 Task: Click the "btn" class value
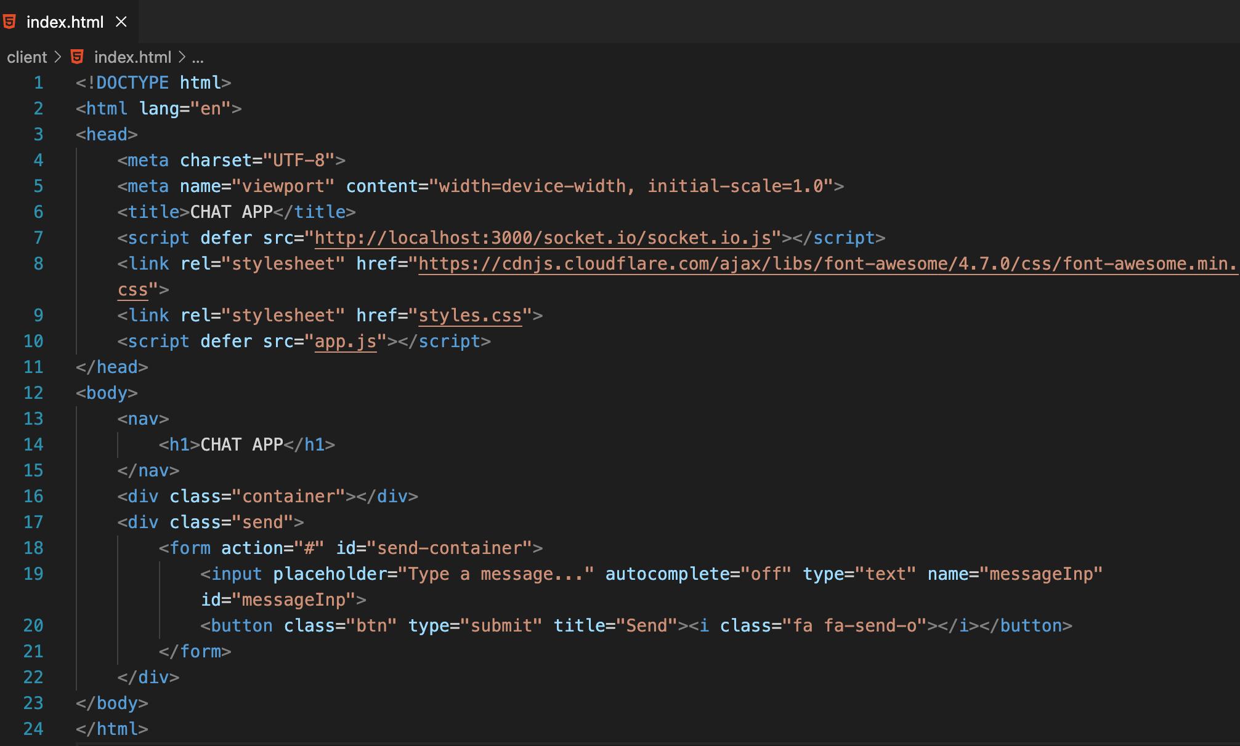click(371, 625)
